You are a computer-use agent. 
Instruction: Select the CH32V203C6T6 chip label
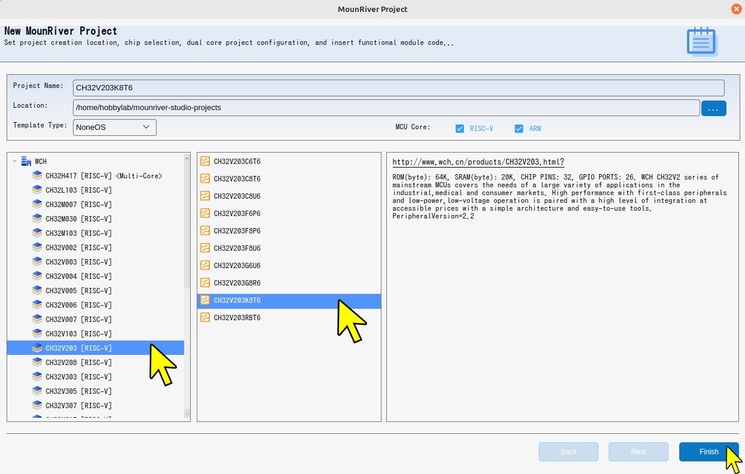(237, 162)
